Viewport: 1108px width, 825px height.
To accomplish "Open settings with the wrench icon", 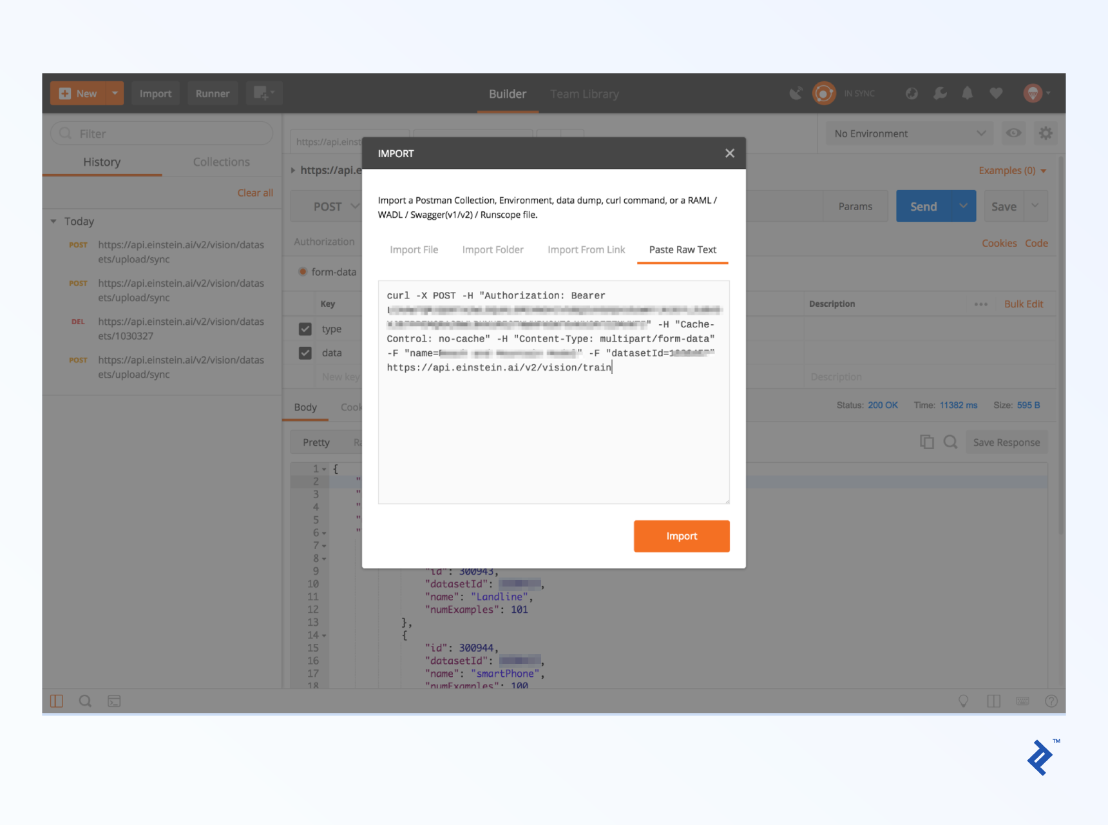I will click(x=941, y=93).
